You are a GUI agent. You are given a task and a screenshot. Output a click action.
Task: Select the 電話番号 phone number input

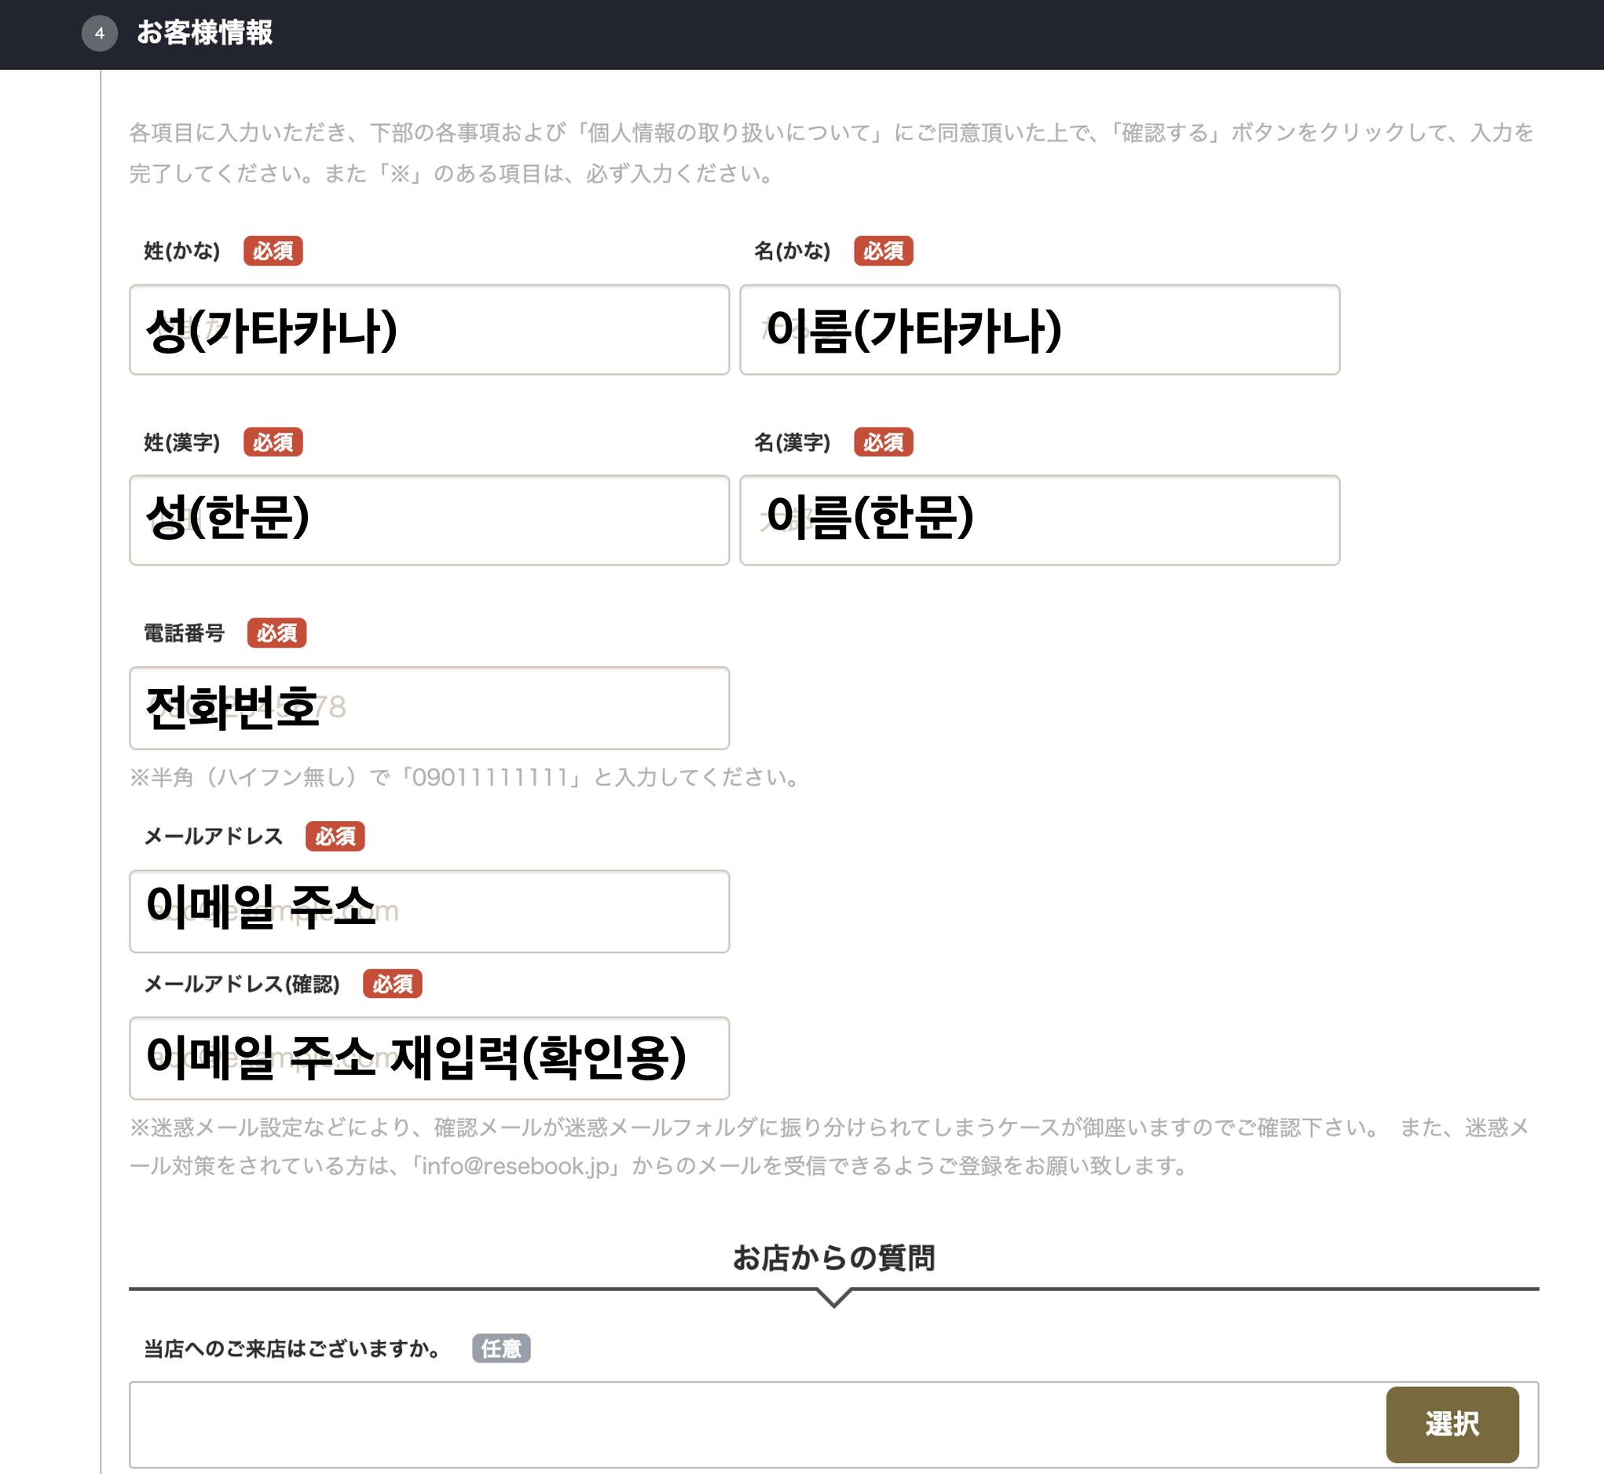tap(429, 708)
